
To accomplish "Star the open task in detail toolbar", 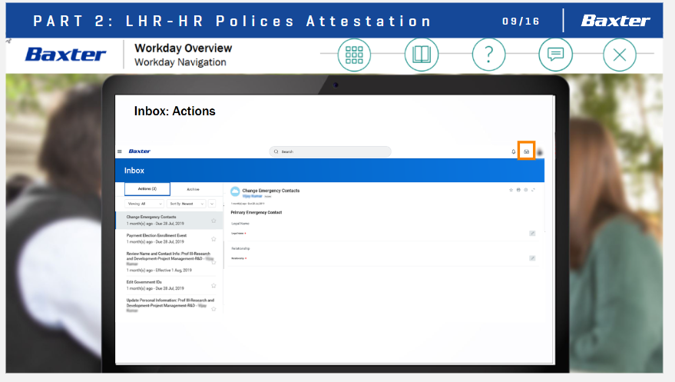I will tap(511, 190).
